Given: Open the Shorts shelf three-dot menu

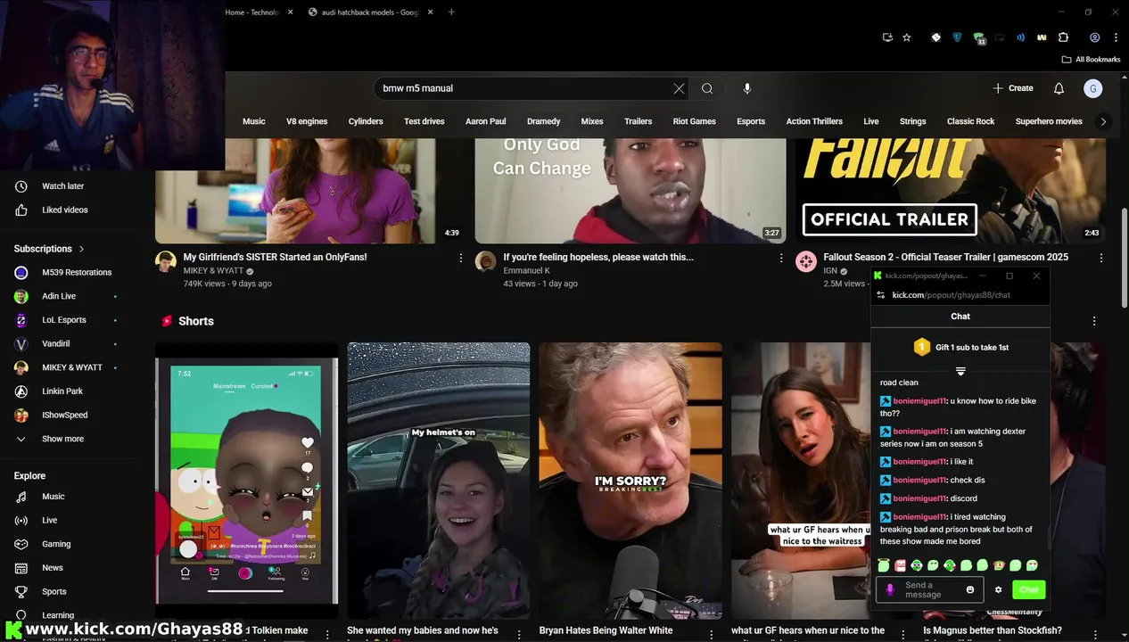Looking at the screenshot, I should pos(1094,321).
